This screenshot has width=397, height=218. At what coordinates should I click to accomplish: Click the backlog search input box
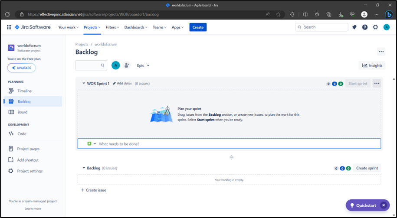pyautogui.click(x=91, y=65)
